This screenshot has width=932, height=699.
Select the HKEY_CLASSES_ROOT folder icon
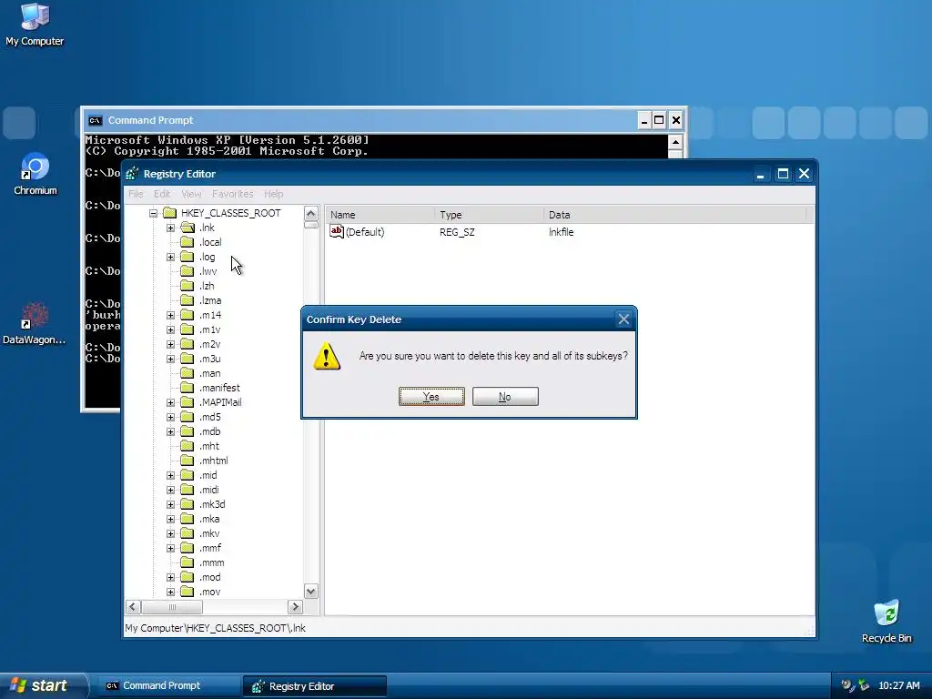[170, 213]
